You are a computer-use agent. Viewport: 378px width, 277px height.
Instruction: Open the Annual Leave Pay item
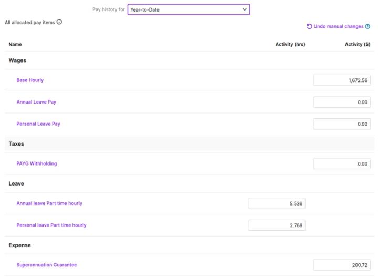click(36, 102)
